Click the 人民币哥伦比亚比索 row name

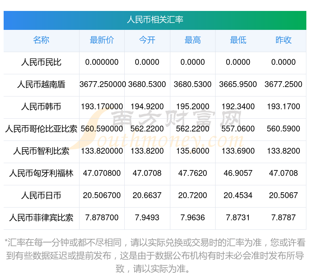(41, 129)
